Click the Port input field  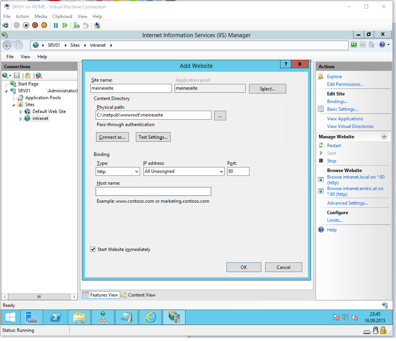click(x=238, y=171)
